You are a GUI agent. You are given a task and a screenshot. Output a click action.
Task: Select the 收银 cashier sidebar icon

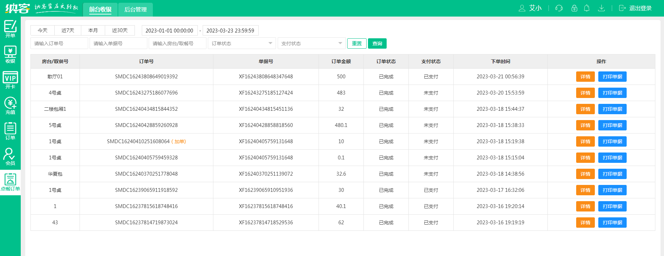[10, 55]
